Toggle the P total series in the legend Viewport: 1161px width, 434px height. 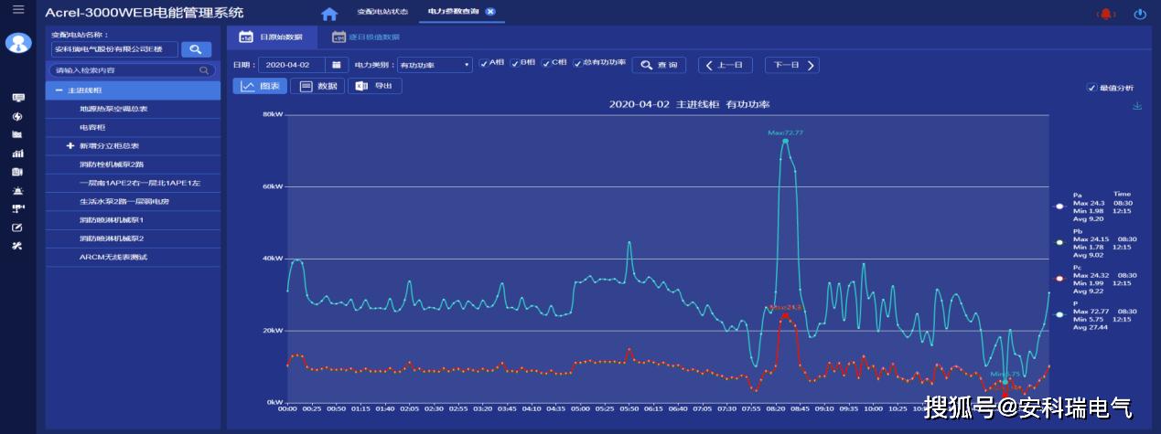pyautogui.click(x=1059, y=314)
